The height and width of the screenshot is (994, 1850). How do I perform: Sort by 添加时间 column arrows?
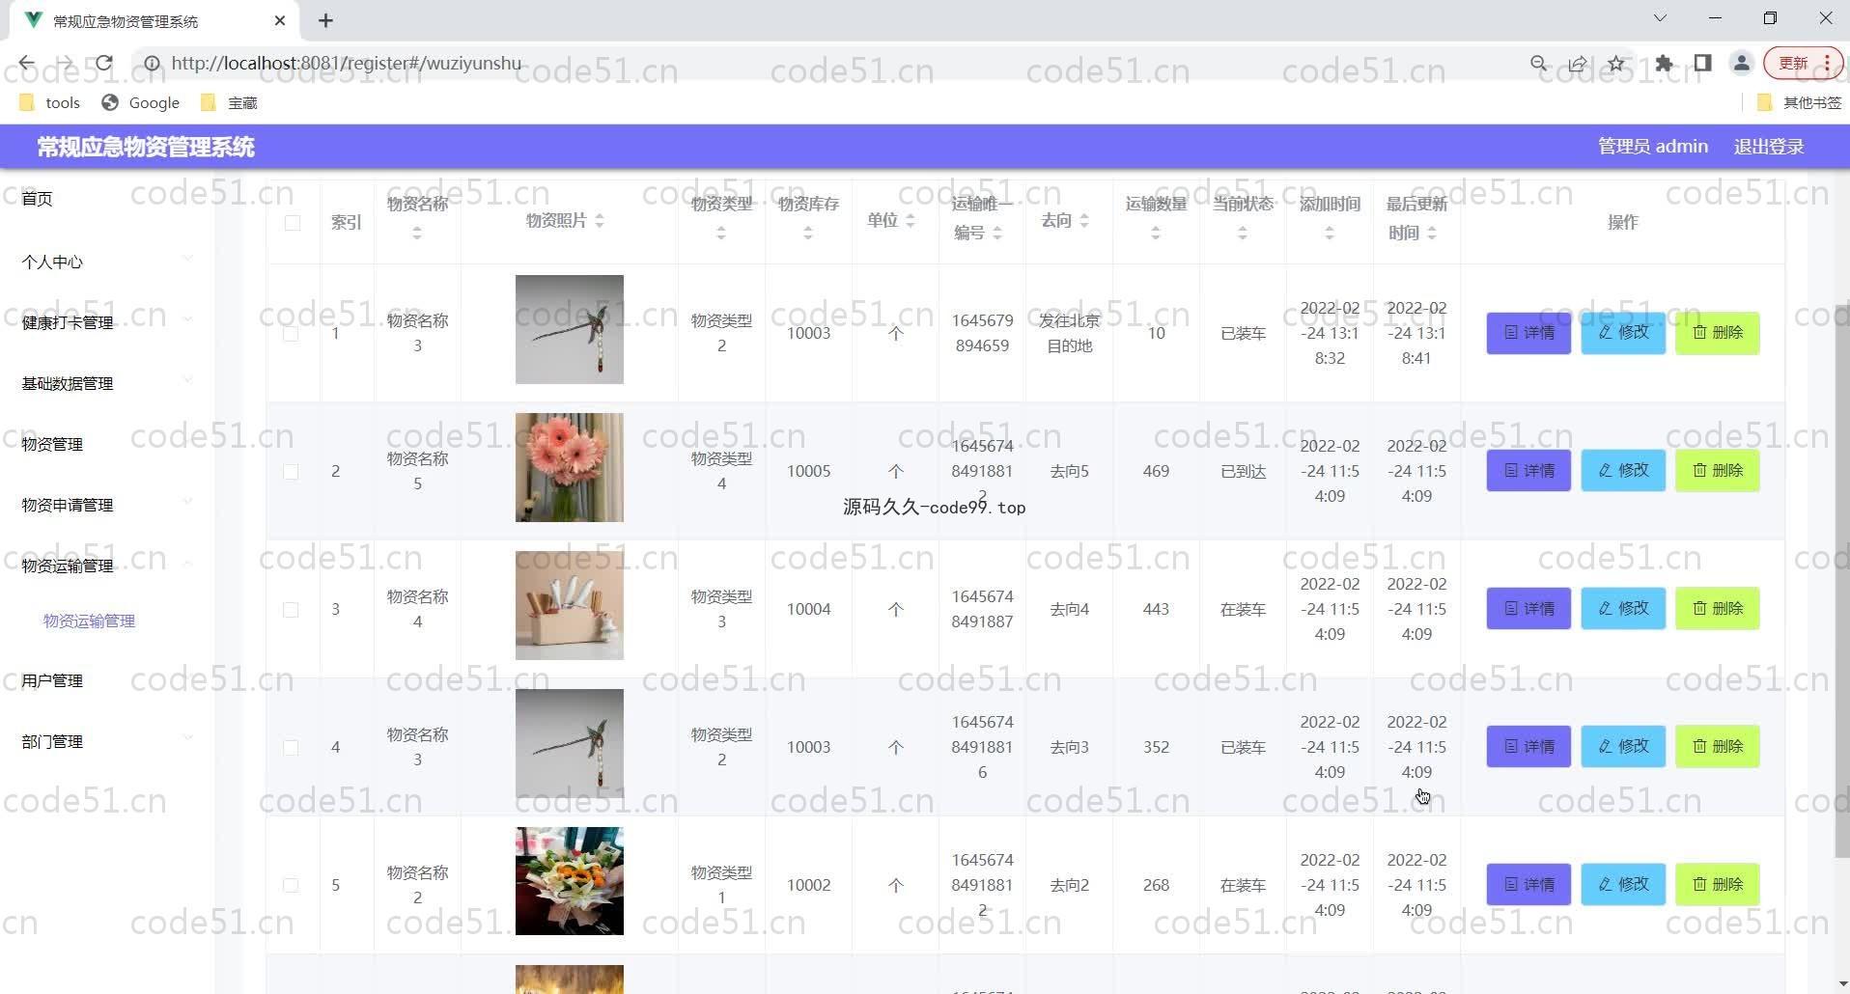pos(1330,234)
